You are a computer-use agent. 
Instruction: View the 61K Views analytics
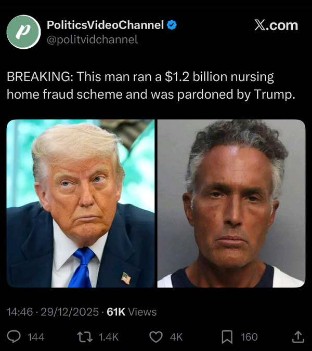132,312
